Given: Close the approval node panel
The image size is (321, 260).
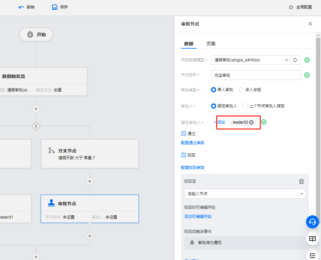Looking at the screenshot, I should pyautogui.click(x=310, y=24).
